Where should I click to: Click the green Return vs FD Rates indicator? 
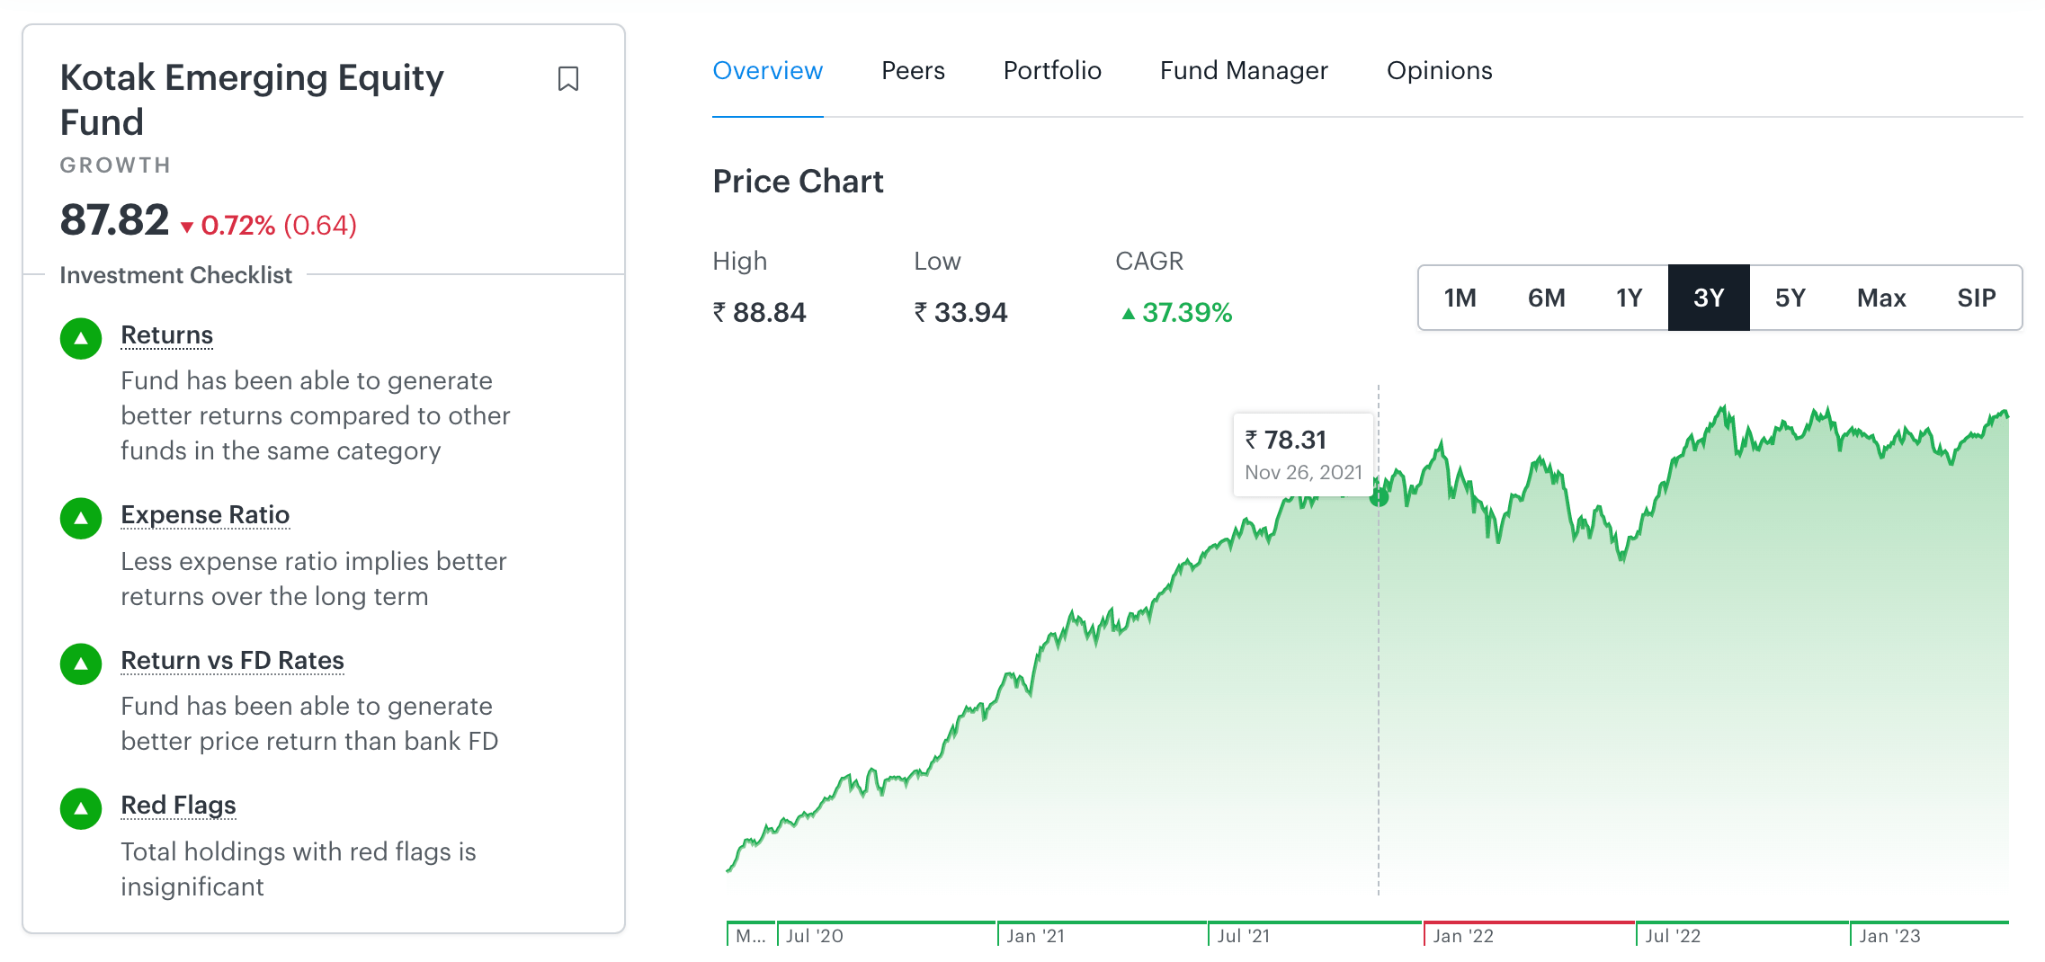(80, 664)
